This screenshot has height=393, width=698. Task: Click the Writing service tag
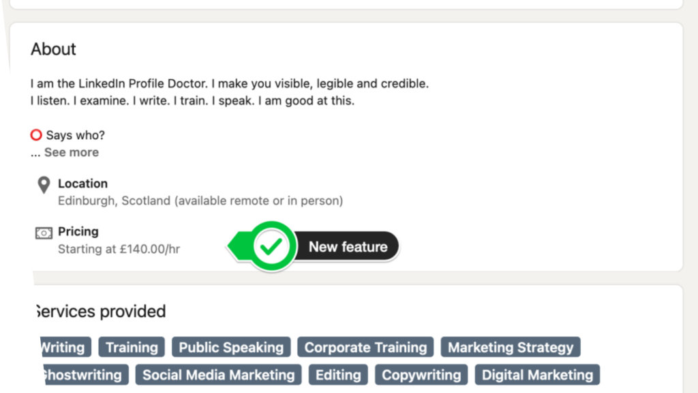(x=65, y=347)
